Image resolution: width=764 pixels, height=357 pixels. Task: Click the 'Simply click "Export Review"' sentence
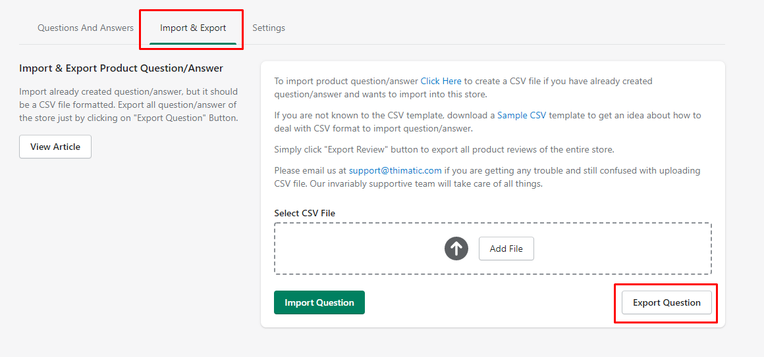coord(444,150)
